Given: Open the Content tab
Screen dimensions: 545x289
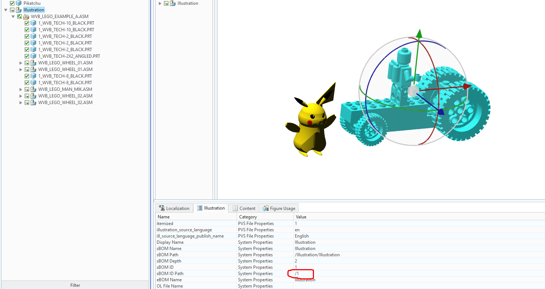Looking at the screenshot, I should [244, 208].
